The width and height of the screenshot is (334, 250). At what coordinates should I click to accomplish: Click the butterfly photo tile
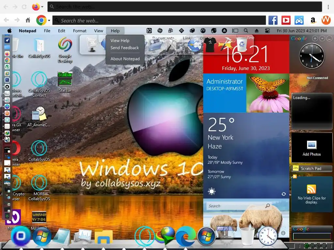pos(268,93)
